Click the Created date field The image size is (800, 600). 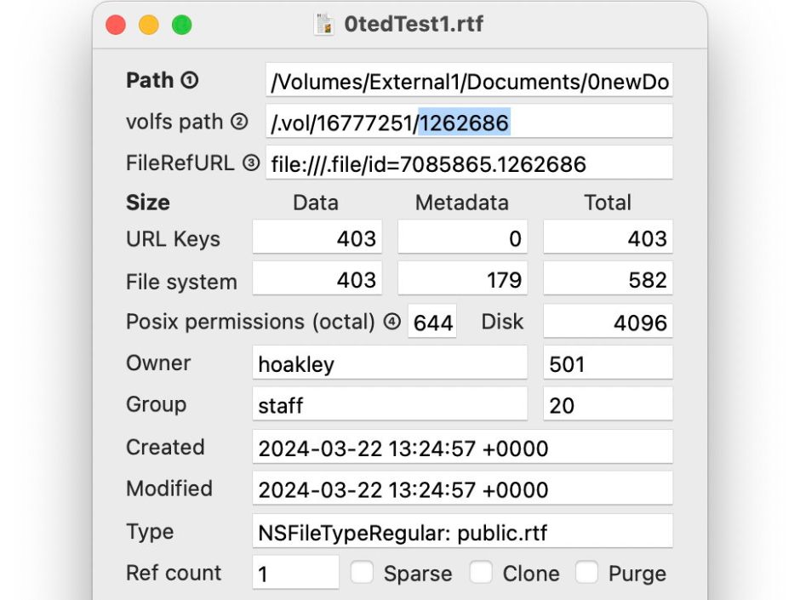[462, 448]
